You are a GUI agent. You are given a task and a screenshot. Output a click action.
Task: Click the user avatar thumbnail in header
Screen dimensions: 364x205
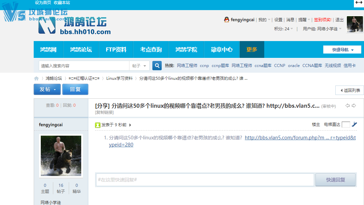click(355, 24)
